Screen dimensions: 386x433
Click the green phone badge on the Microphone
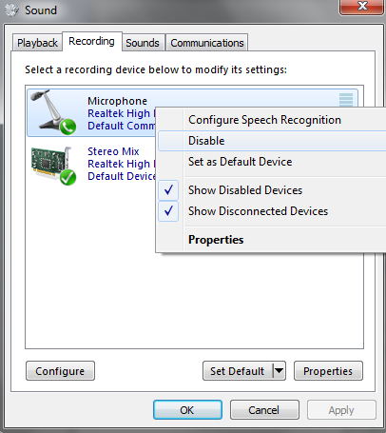point(68,127)
